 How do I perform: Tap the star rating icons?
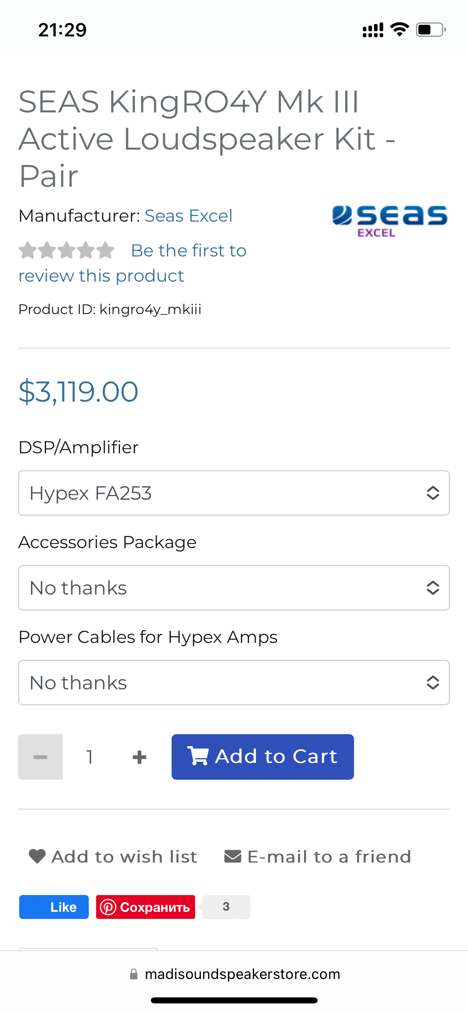pos(66,250)
